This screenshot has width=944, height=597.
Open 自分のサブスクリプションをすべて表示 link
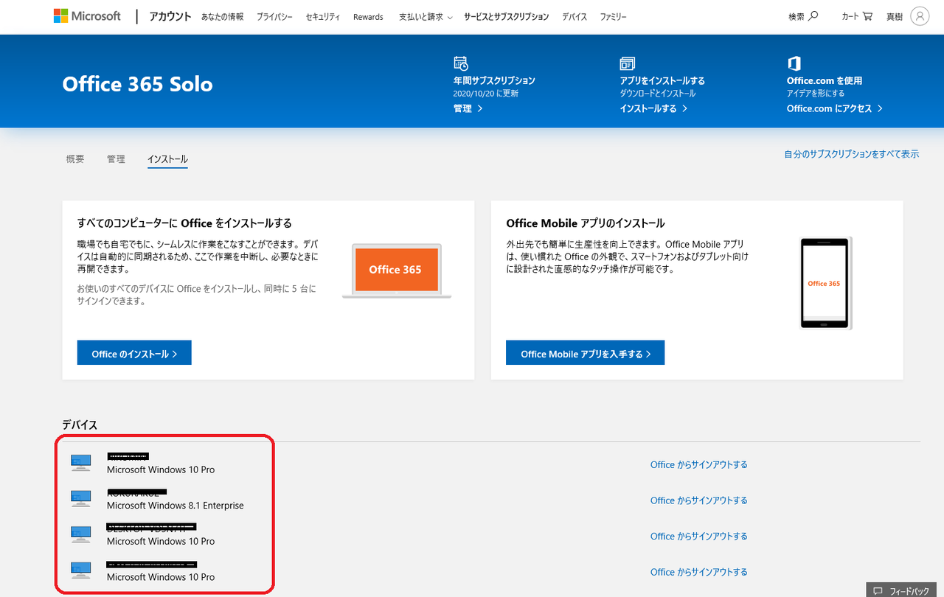tap(851, 154)
